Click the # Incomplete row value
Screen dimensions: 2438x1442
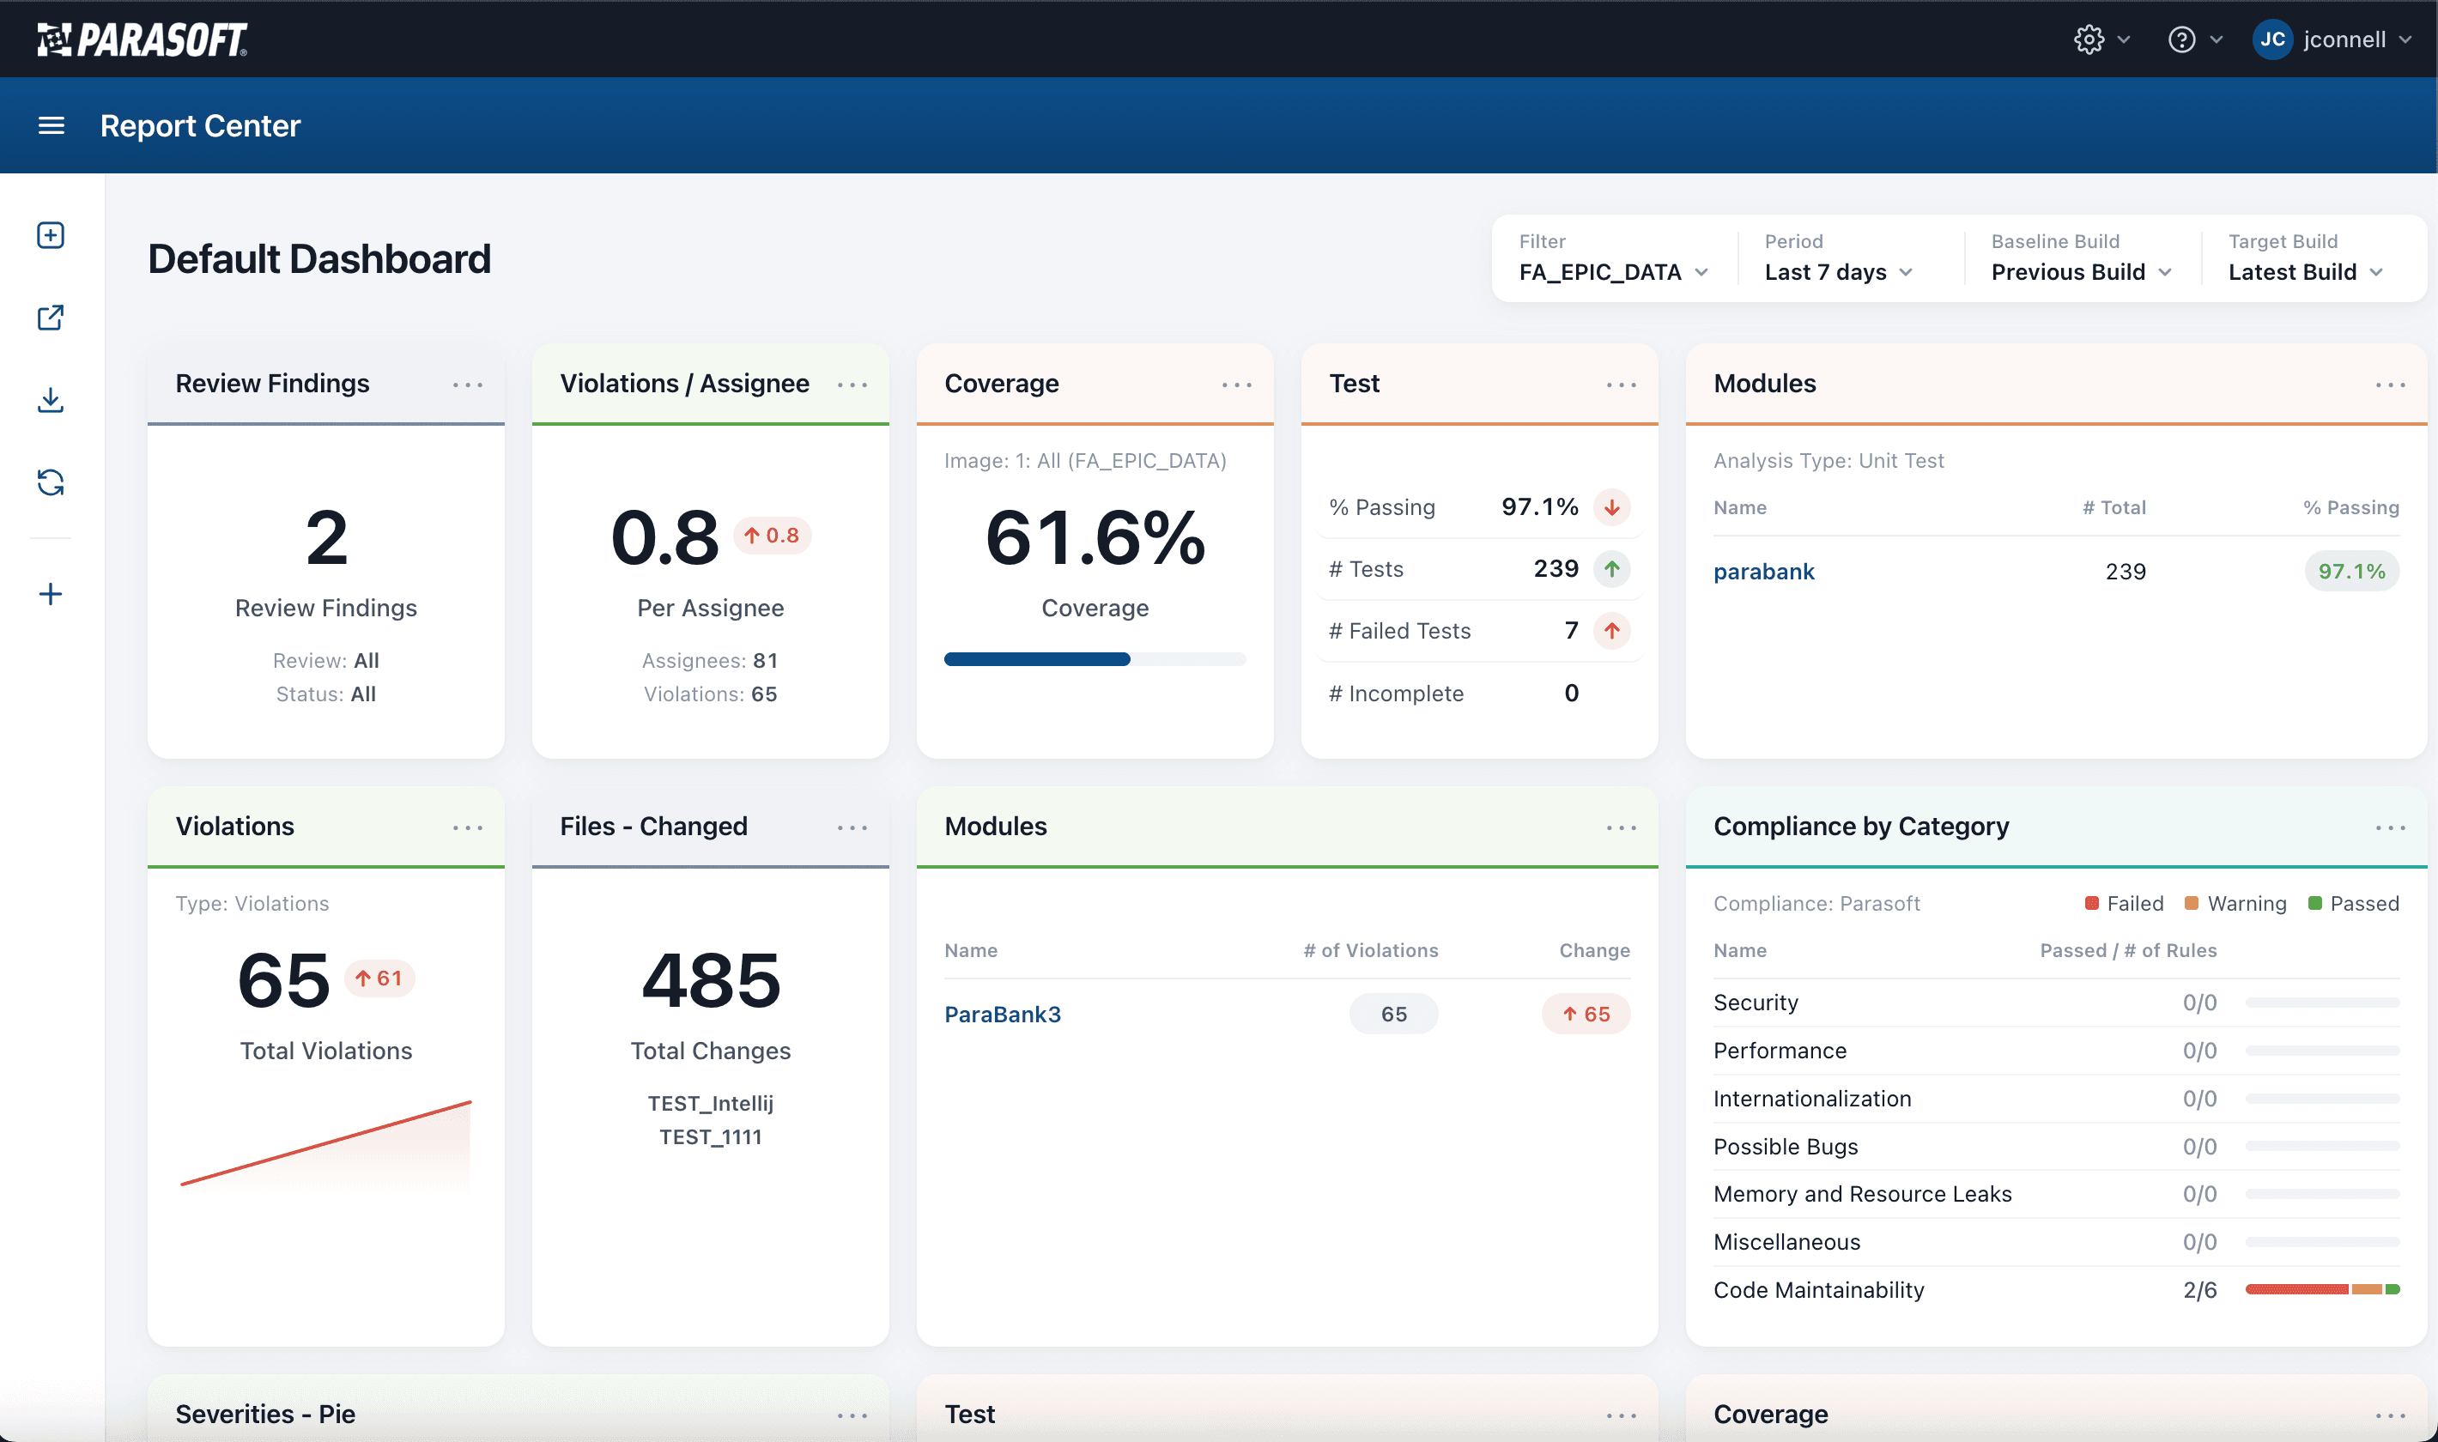click(1570, 693)
